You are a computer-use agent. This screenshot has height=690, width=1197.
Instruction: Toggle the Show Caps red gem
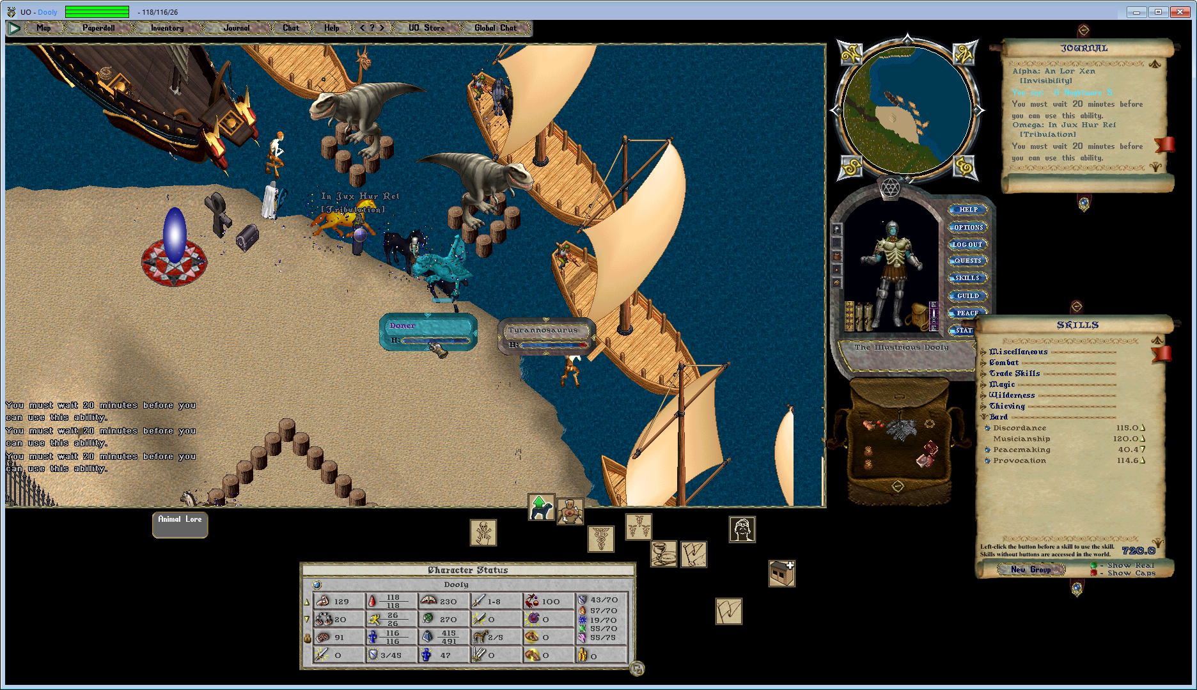(x=1094, y=573)
